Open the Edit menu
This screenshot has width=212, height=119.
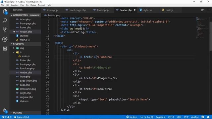point(7,5)
